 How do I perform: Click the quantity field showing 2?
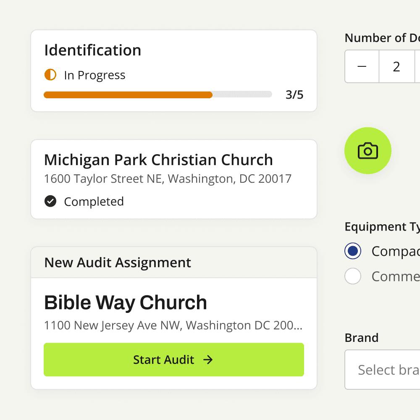point(396,67)
